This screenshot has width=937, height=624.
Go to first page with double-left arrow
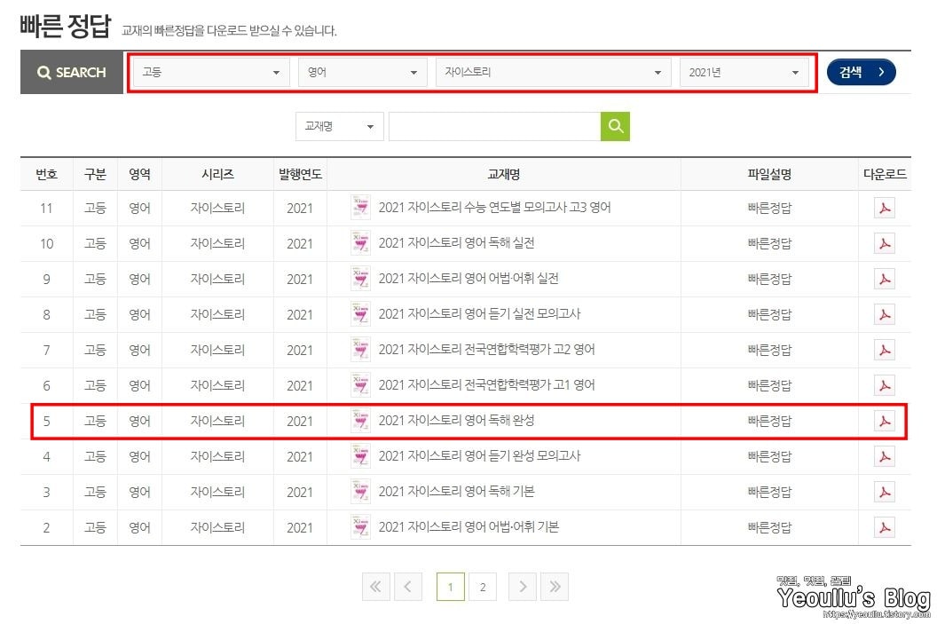(x=376, y=587)
